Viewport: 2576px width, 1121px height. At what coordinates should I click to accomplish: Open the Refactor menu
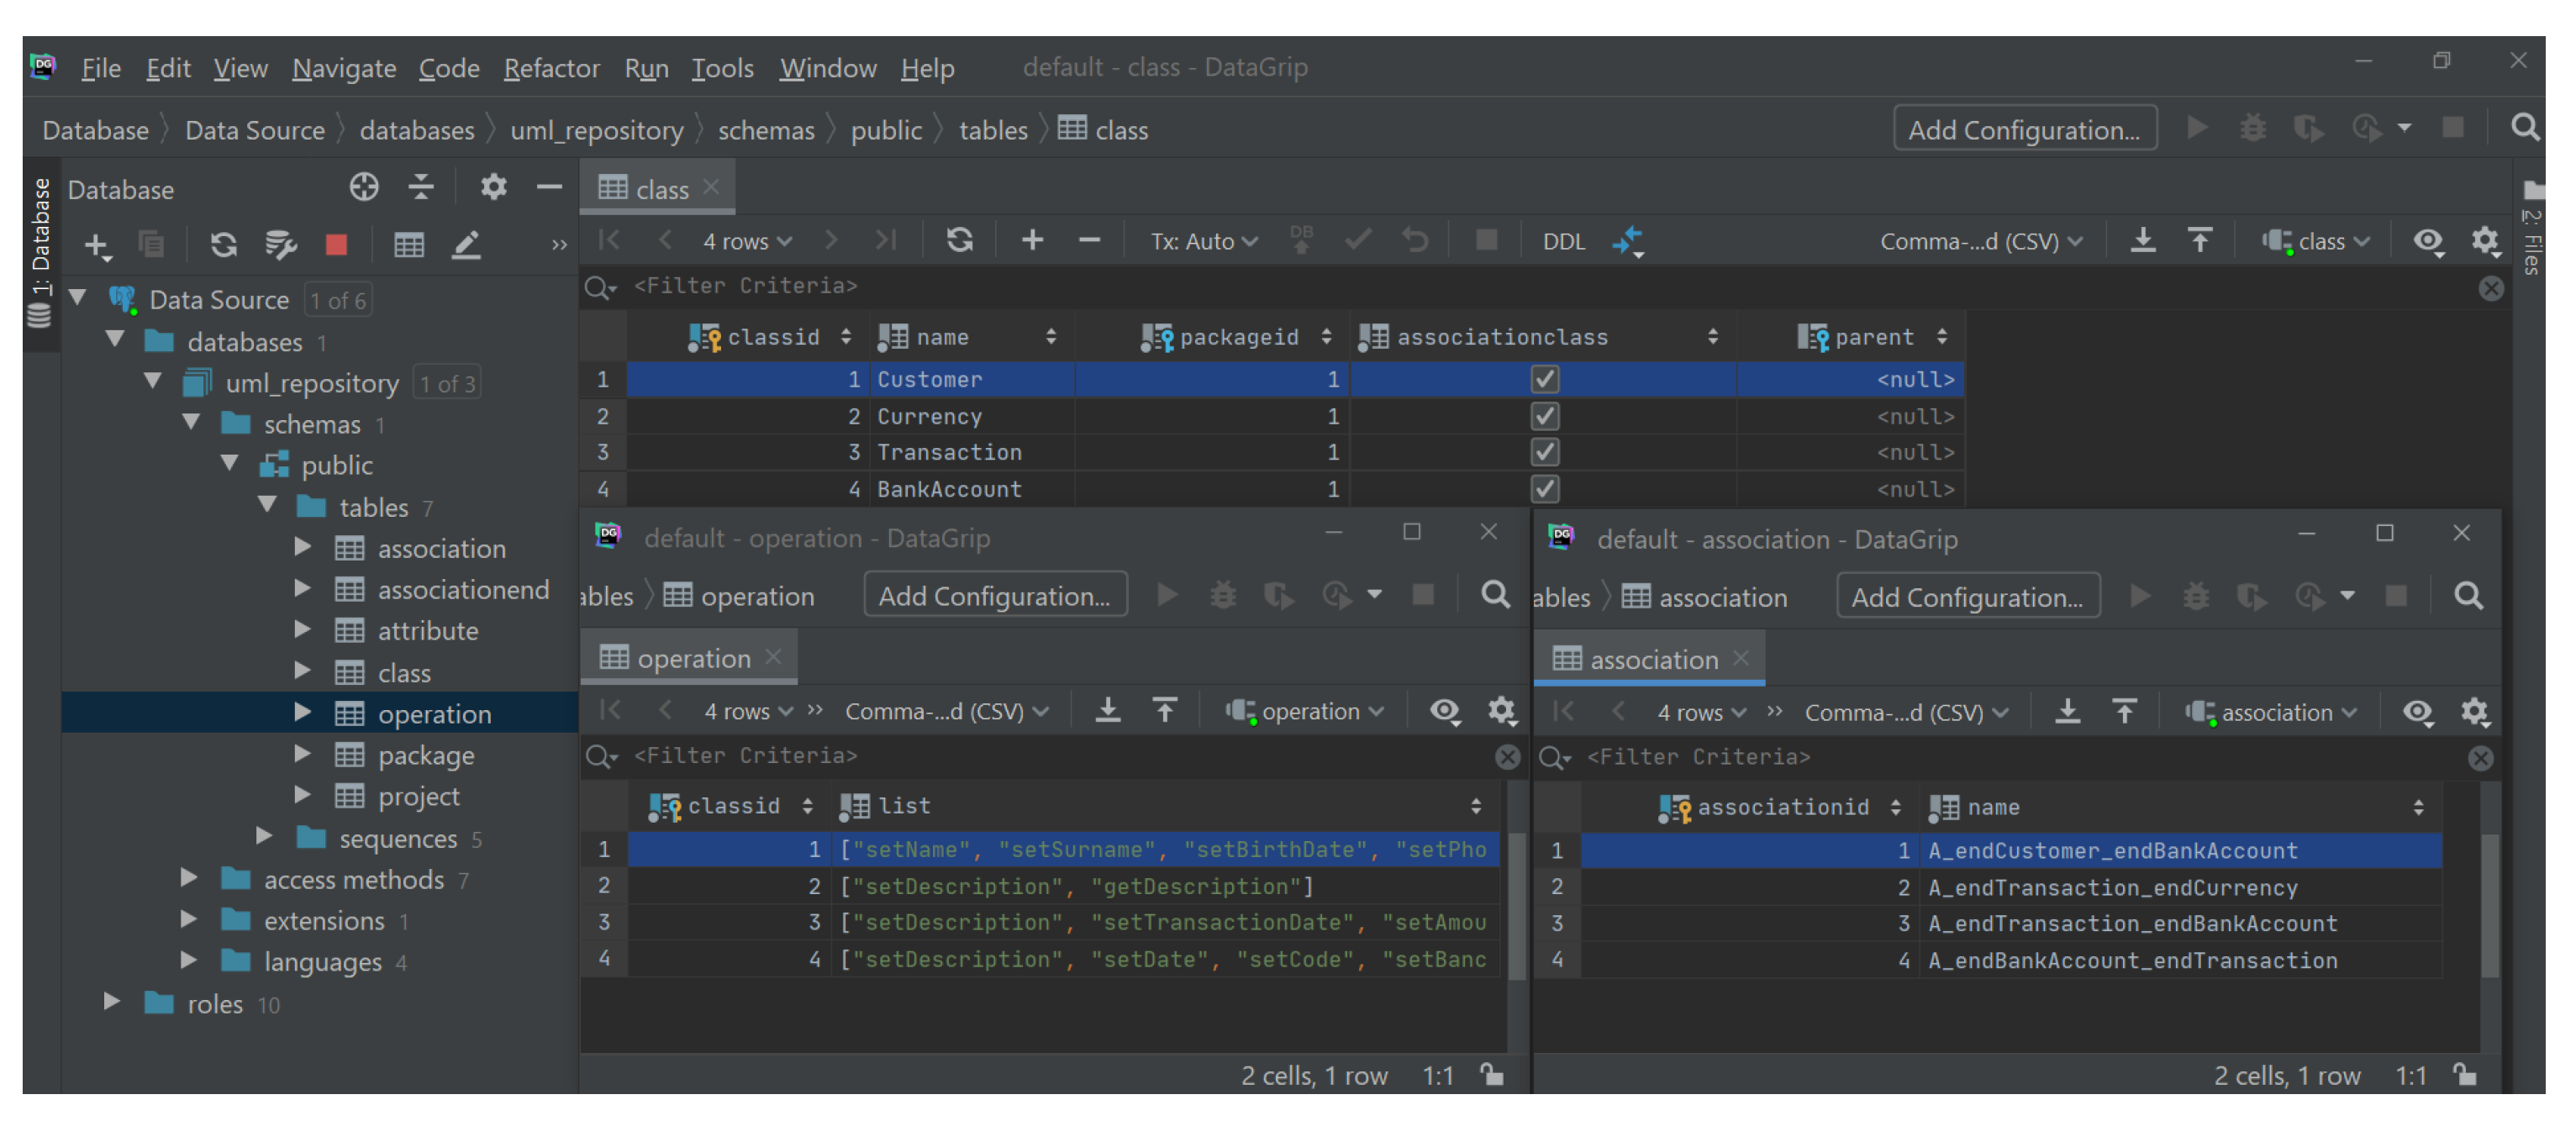551,68
